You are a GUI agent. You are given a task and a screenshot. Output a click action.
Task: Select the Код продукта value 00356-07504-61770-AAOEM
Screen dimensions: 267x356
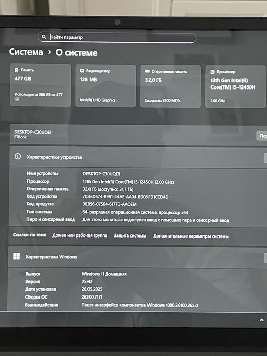109,204
